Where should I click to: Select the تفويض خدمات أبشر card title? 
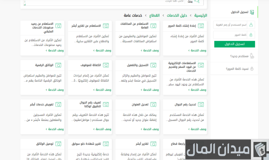42,104
